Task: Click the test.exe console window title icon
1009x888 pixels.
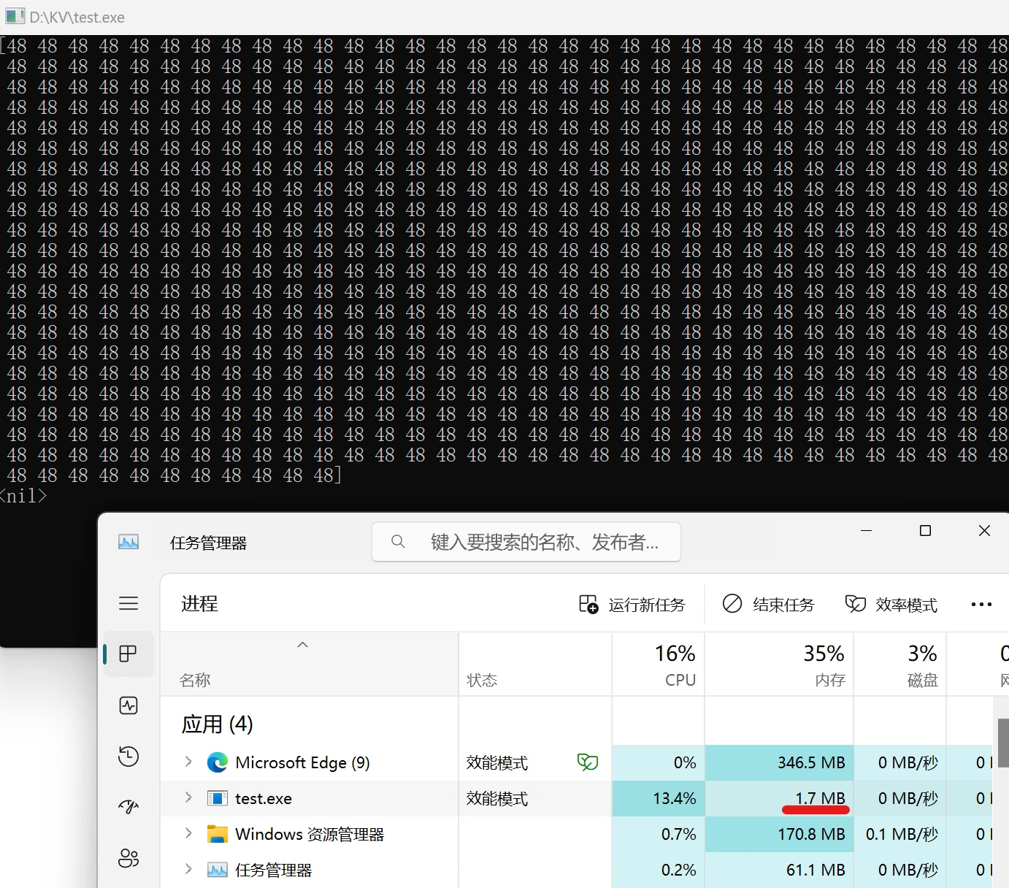Action: 15,16
